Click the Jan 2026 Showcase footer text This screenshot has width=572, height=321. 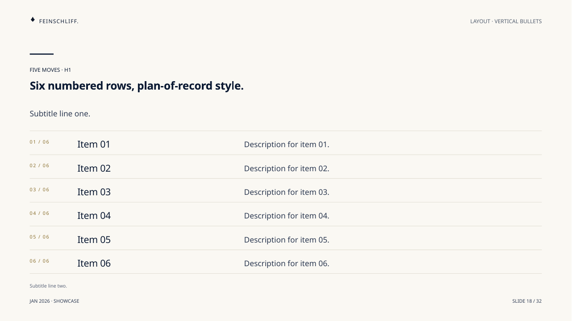pyautogui.click(x=54, y=301)
